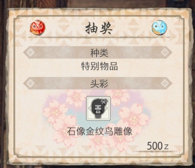Click left diamond ornament on 种类 banner
The height and width of the screenshot is (168, 195).
[30, 52]
